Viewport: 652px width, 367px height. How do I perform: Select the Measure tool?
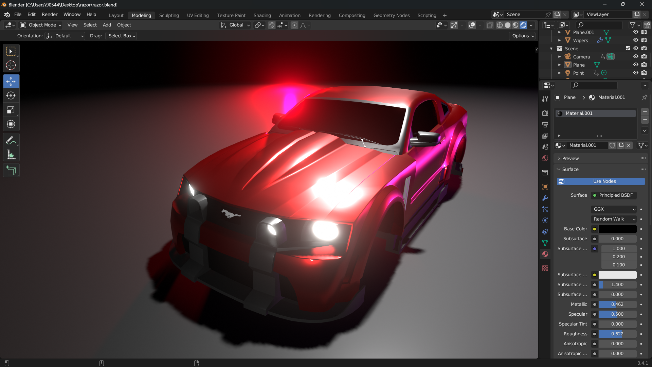11,155
